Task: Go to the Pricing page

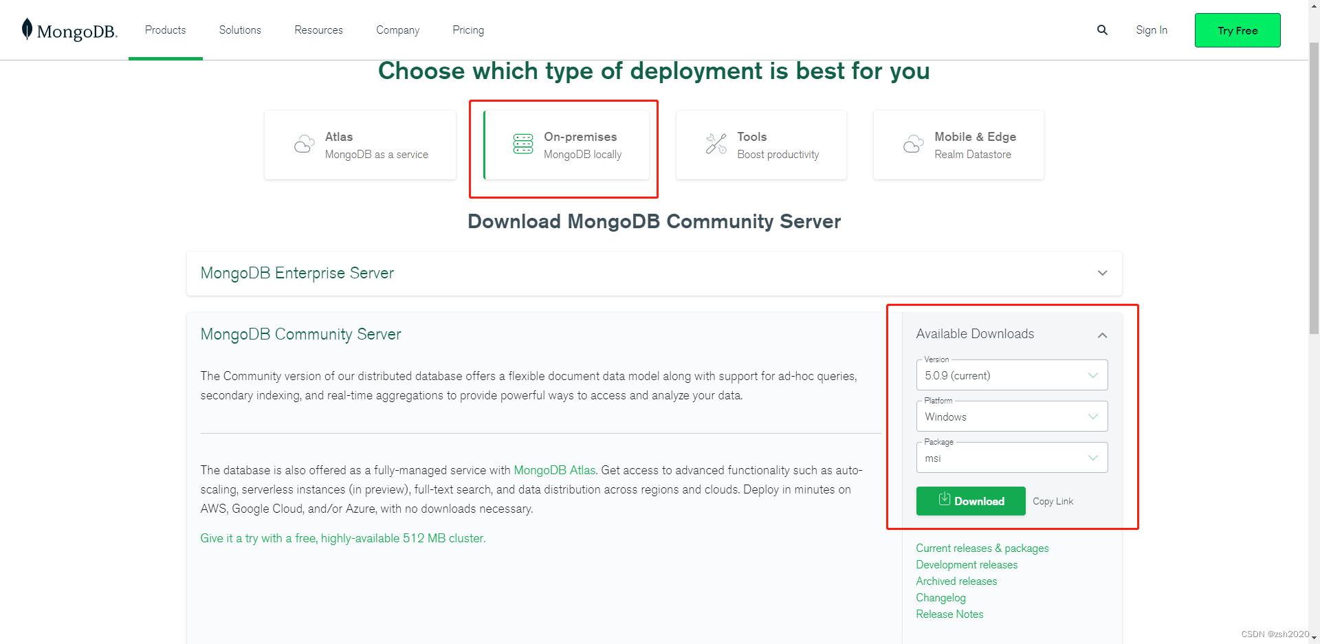Action: pos(468,30)
